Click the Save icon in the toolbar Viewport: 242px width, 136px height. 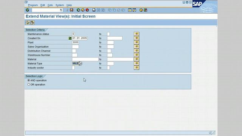tap(71, 10)
